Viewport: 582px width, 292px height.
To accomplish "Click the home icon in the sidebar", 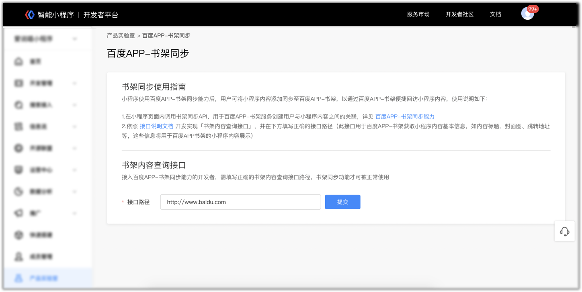I will 18,61.
